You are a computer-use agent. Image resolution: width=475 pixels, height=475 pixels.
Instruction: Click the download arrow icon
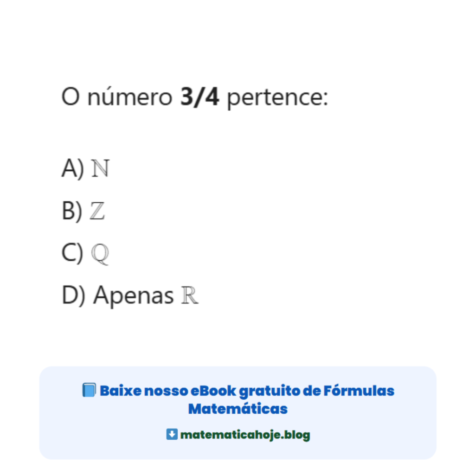pyautogui.click(x=172, y=435)
